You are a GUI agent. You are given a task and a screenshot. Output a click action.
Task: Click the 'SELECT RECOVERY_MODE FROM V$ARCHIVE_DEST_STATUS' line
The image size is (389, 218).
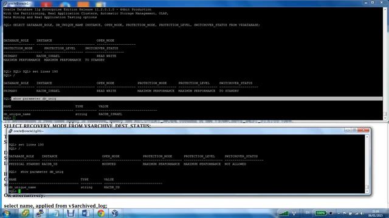[x=77, y=126]
